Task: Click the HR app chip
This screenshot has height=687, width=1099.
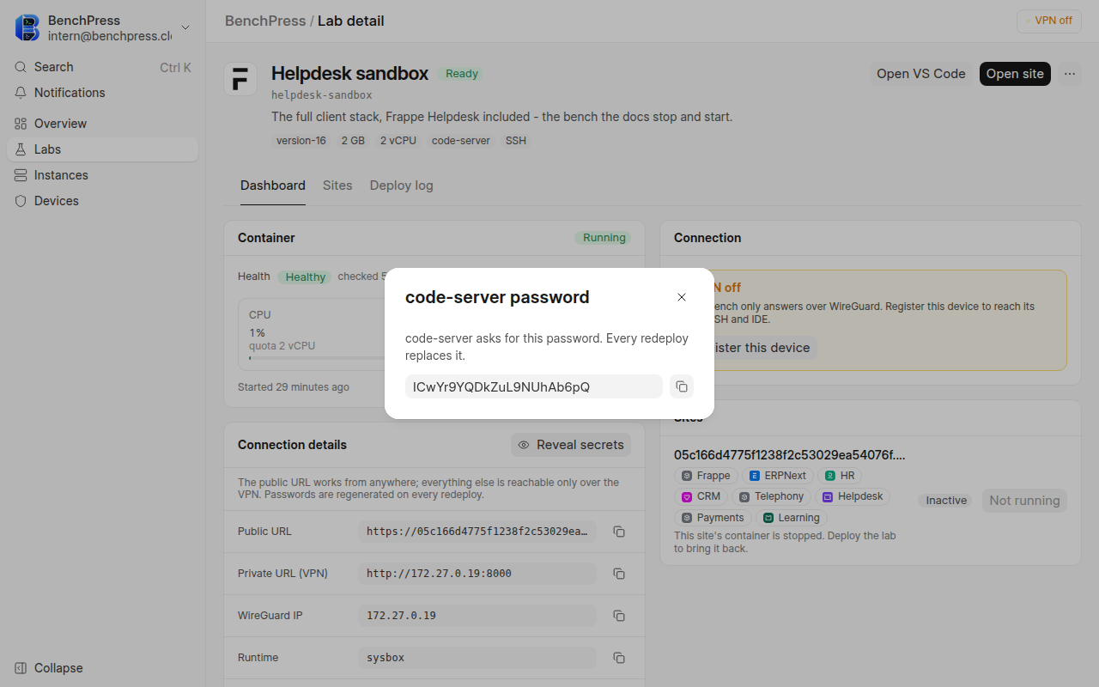Action: click(x=840, y=476)
